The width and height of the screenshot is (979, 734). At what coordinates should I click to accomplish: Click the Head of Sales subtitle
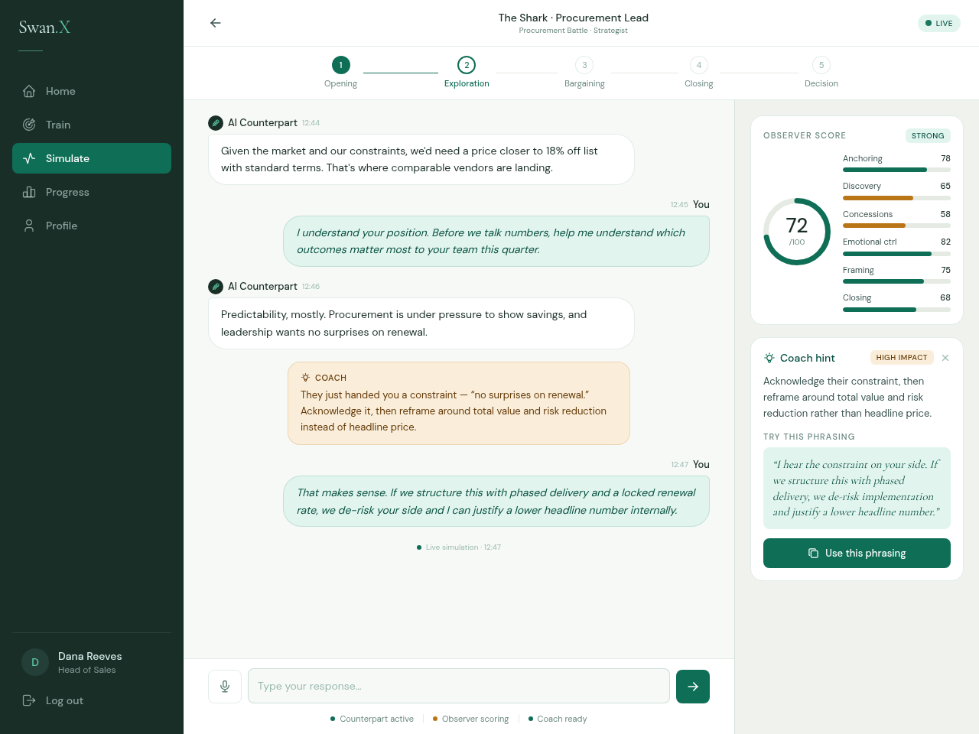pos(87,670)
